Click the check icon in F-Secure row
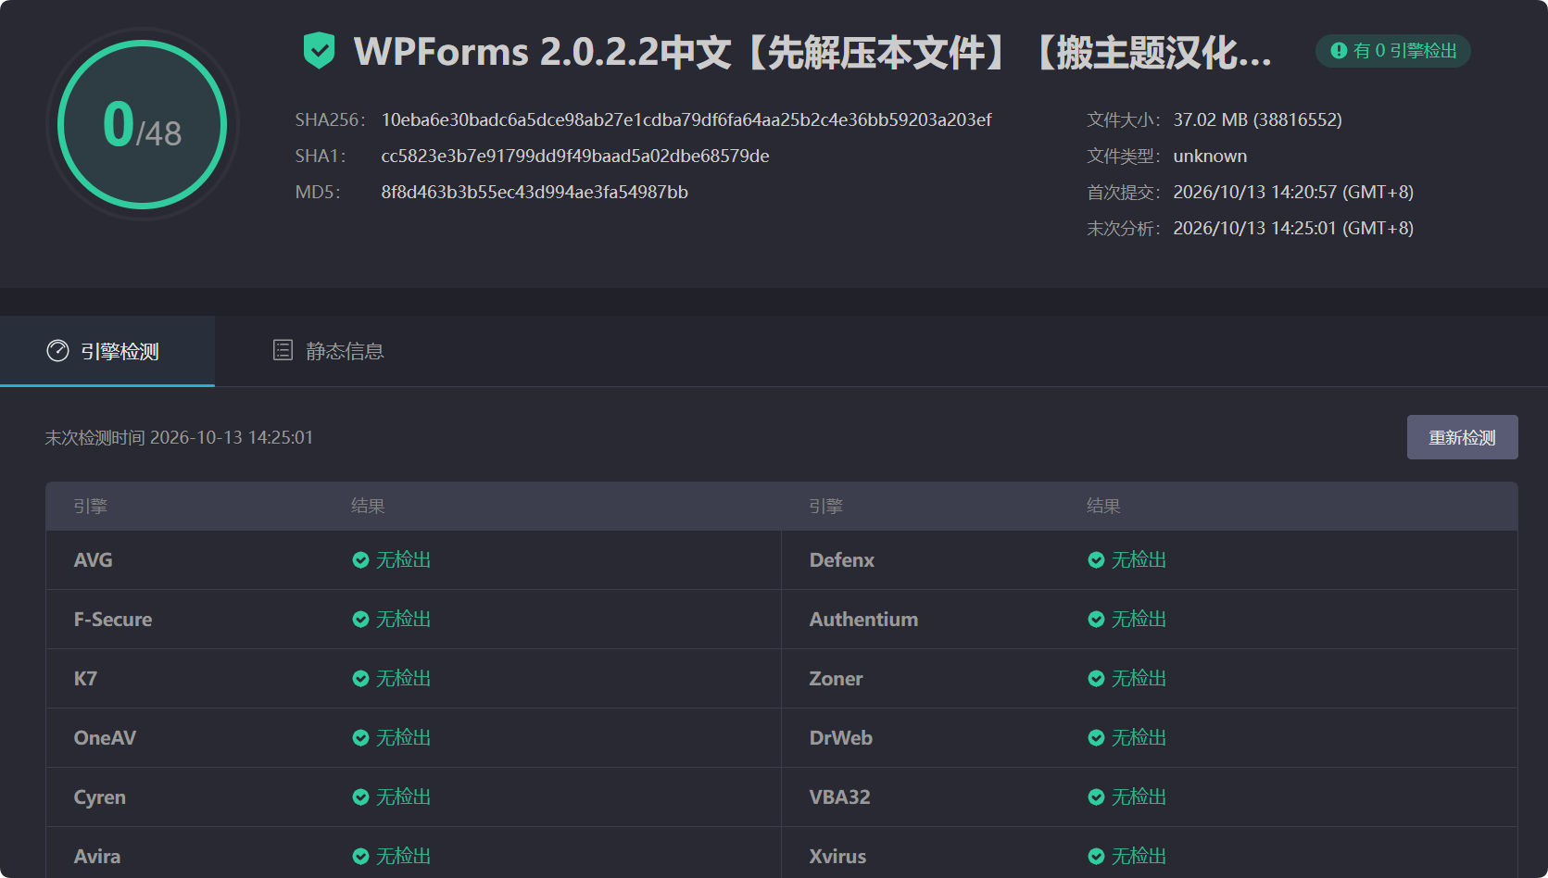This screenshot has width=1548, height=878. pyautogui.click(x=361, y=620)
